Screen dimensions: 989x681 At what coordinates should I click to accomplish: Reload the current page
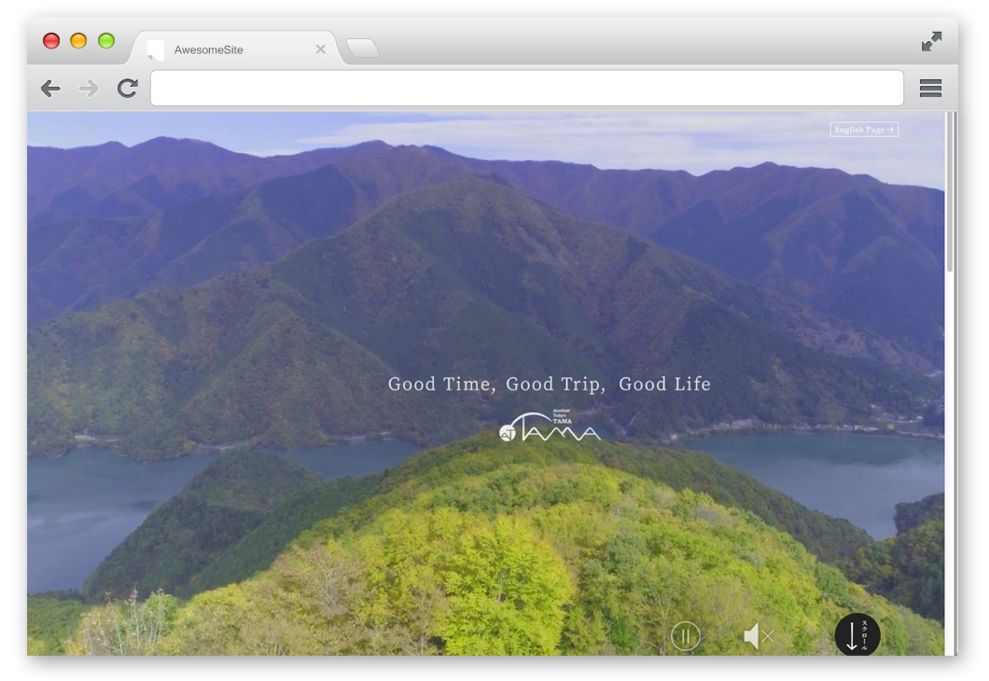click(x=128, y=89)
